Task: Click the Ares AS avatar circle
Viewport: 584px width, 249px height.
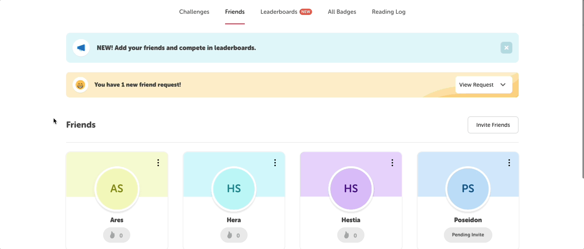Action: coord(117,189)
